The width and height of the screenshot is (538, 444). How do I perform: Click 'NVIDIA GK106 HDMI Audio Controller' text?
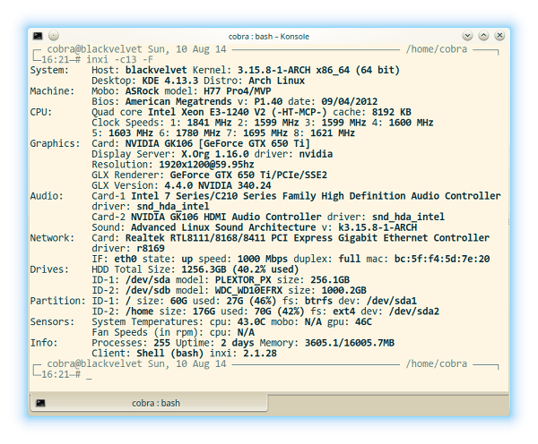(226, 218)
